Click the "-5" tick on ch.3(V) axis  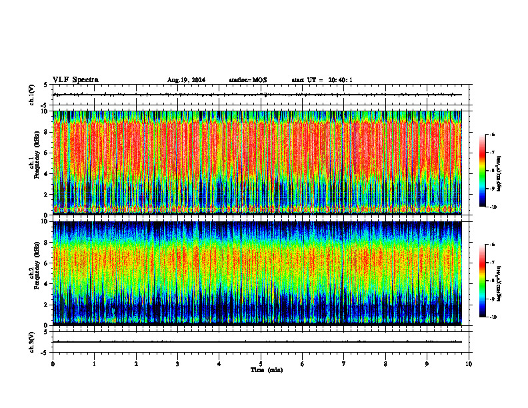[x=44, y=353]
